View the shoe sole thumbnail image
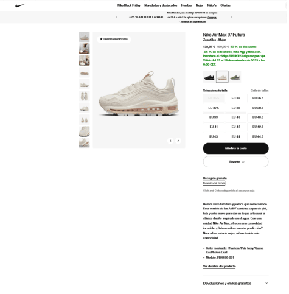This screenshot has width=289, height=294. click(x=85, y=72)
